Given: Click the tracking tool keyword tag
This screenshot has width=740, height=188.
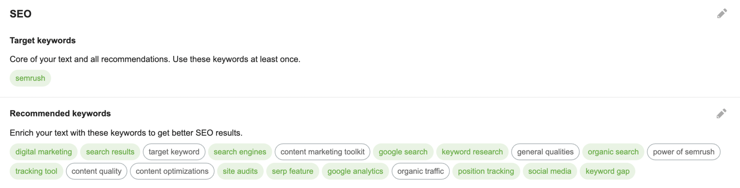Looking at the screenshot, I should click(x=36, y=171).
